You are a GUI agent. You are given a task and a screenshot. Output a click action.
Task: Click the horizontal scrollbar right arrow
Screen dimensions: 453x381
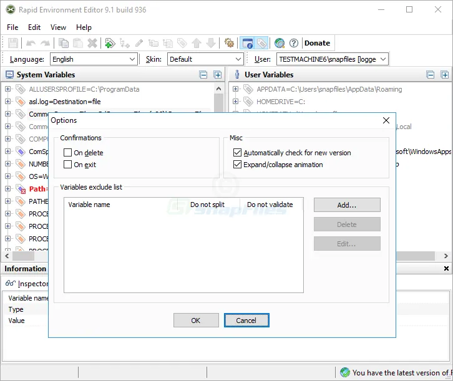tap(446, 256)
